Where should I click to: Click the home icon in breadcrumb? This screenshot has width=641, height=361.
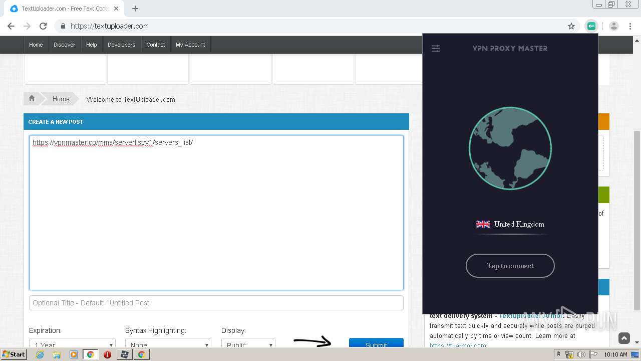pos(32,99)
